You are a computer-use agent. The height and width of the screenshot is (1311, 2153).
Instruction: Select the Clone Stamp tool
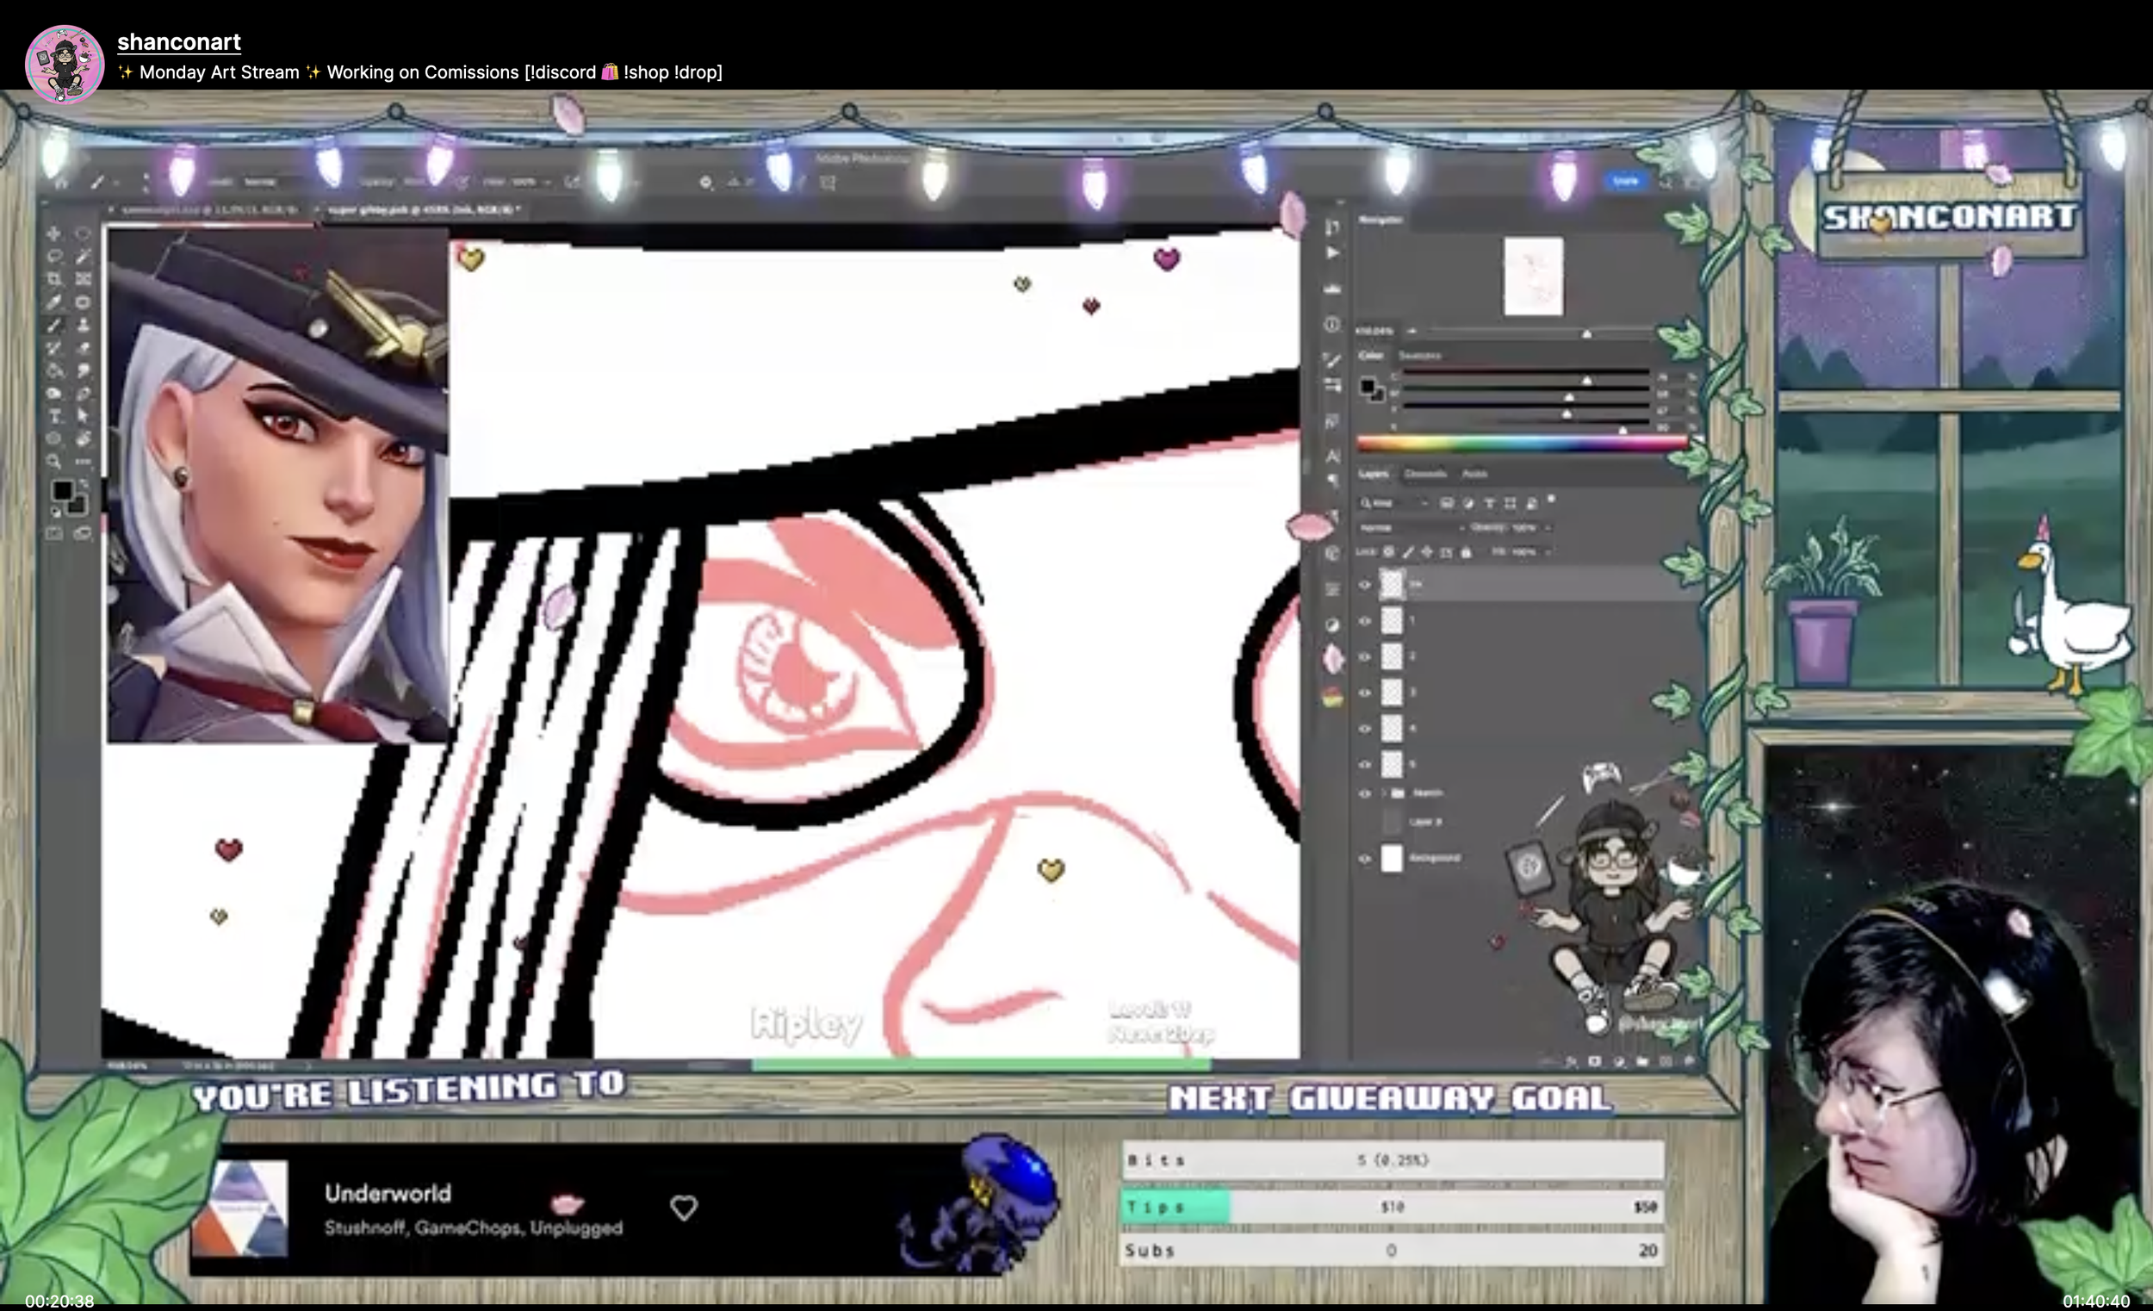[83, 325]
